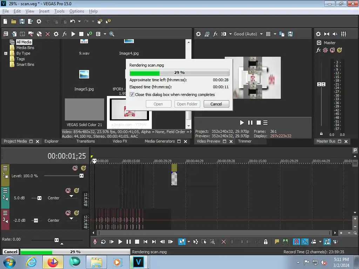
Task: Click Cancel button in status bar
Action: coord(11,252)
